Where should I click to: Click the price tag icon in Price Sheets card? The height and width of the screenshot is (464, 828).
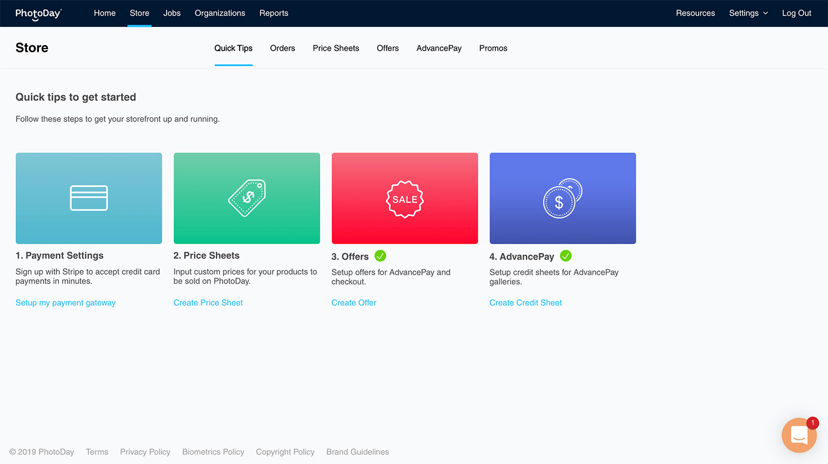[247, 198]
